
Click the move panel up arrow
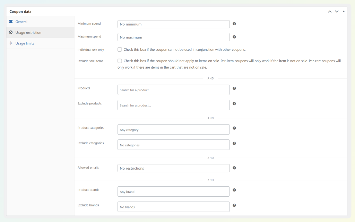329,11
